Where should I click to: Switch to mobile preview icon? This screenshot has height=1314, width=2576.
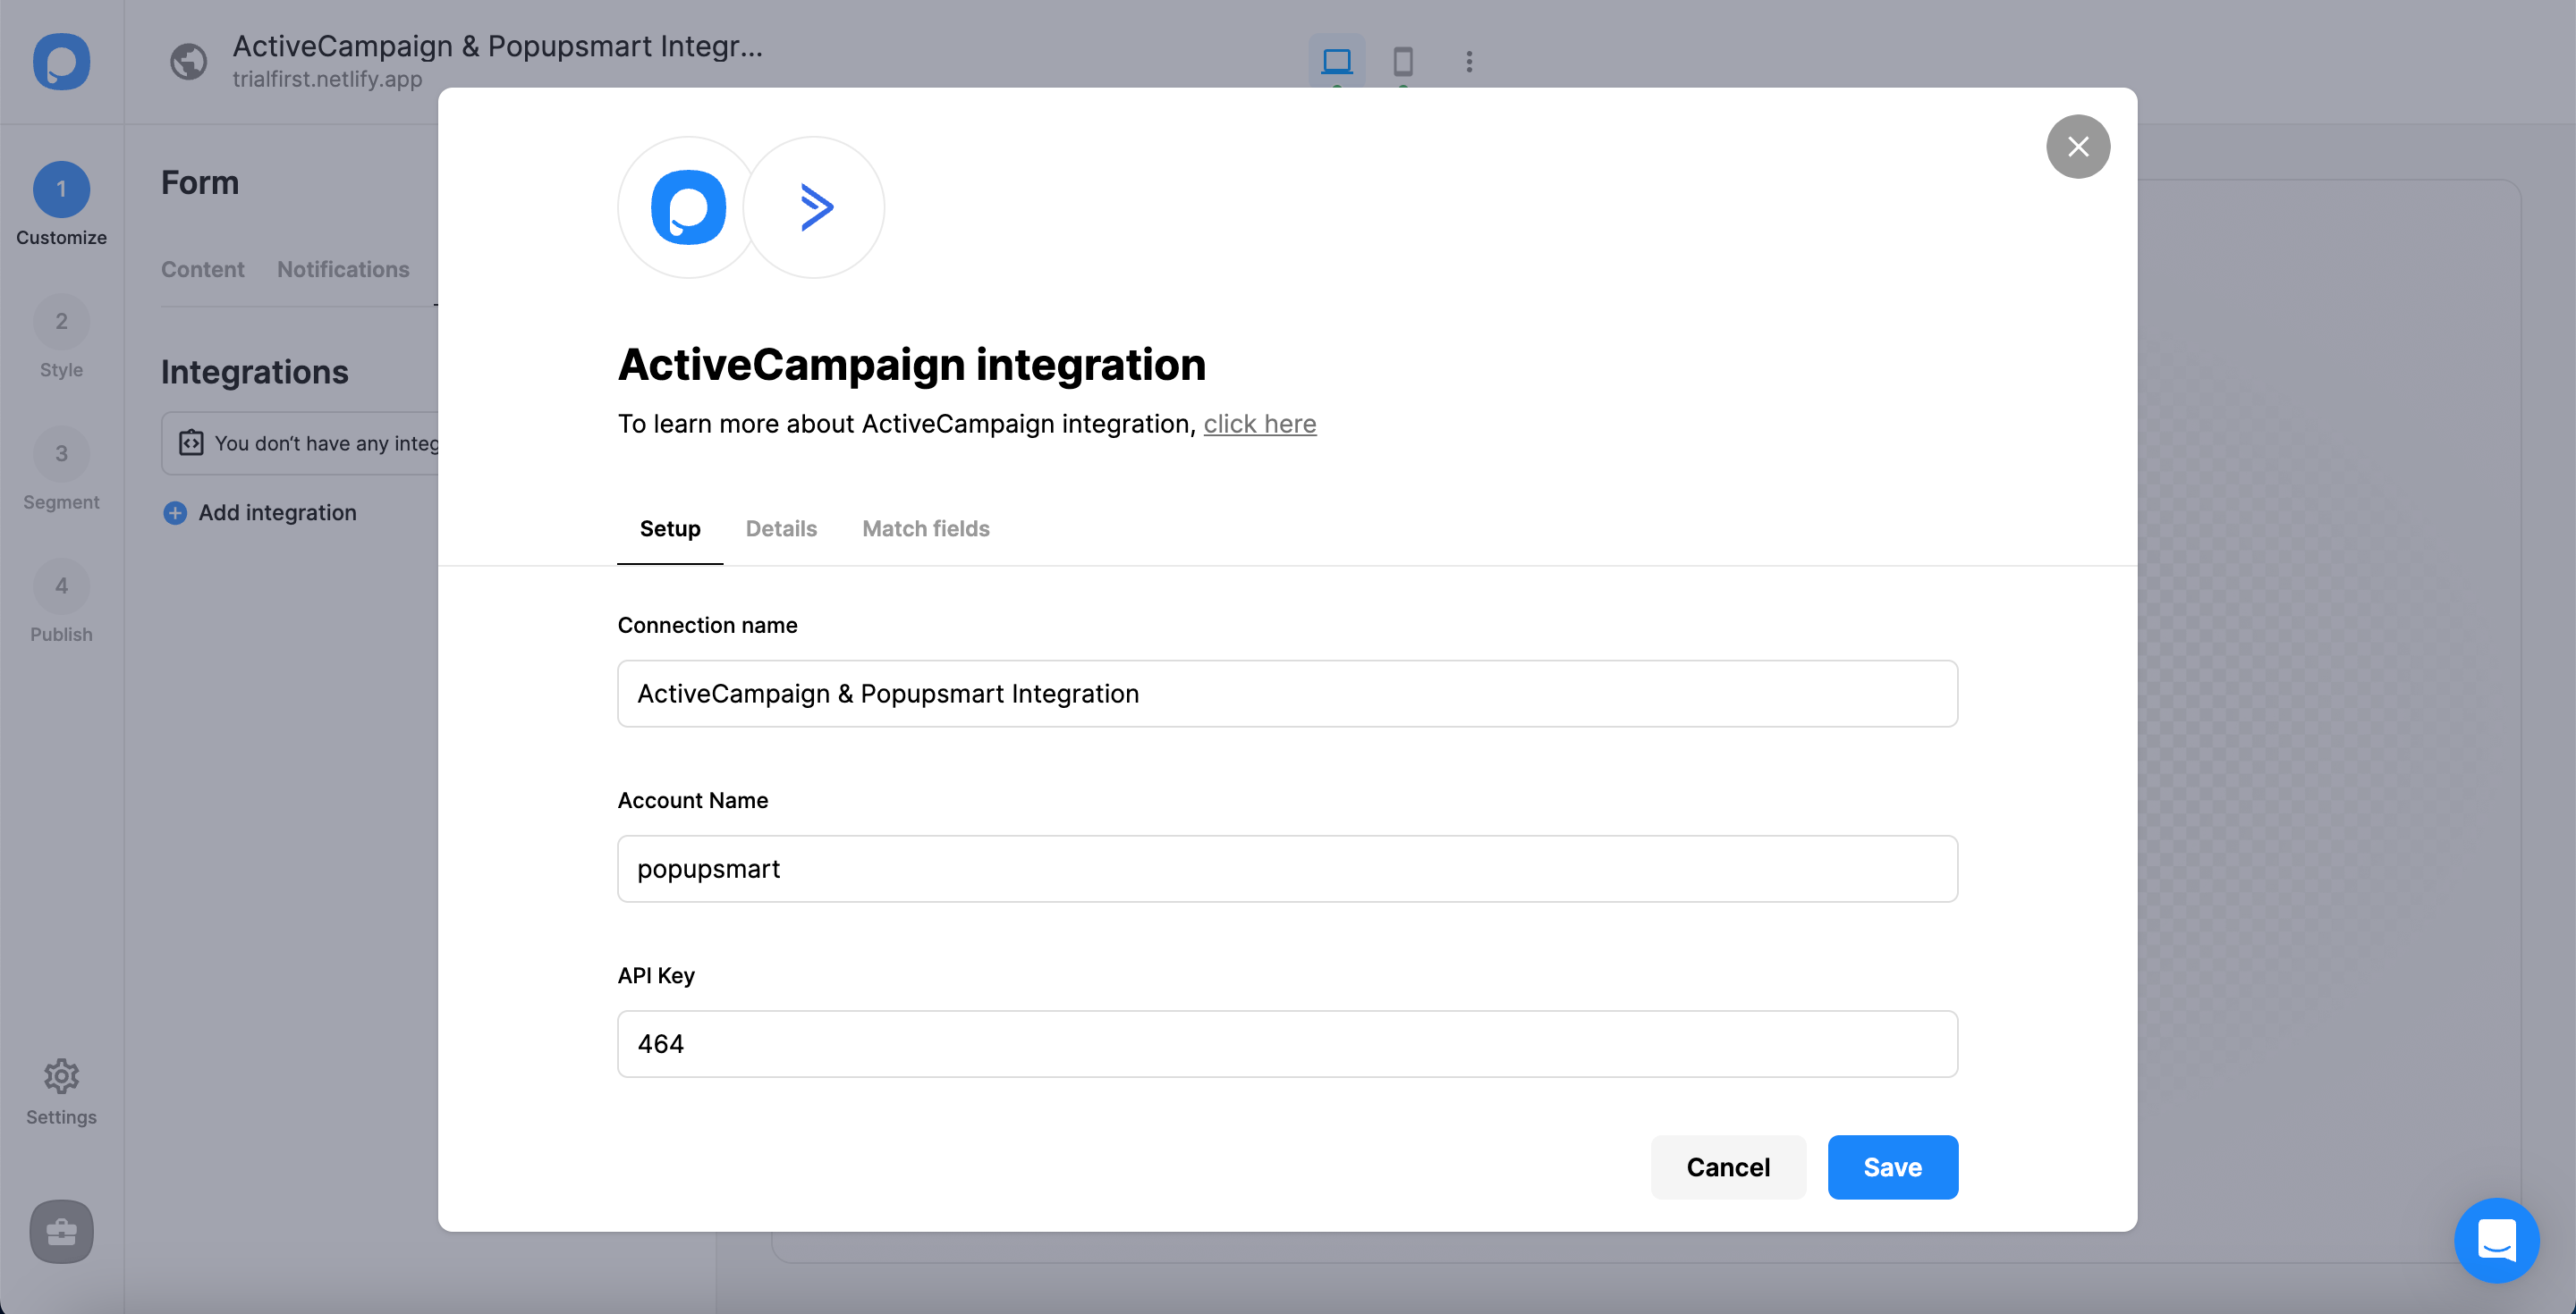click(1403, 61)
